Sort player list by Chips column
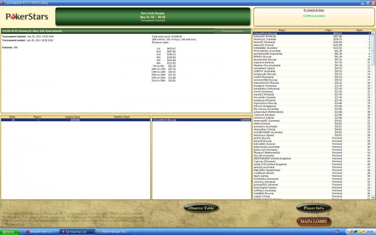This screenshot has height=235, width=376. click(328, 30)
